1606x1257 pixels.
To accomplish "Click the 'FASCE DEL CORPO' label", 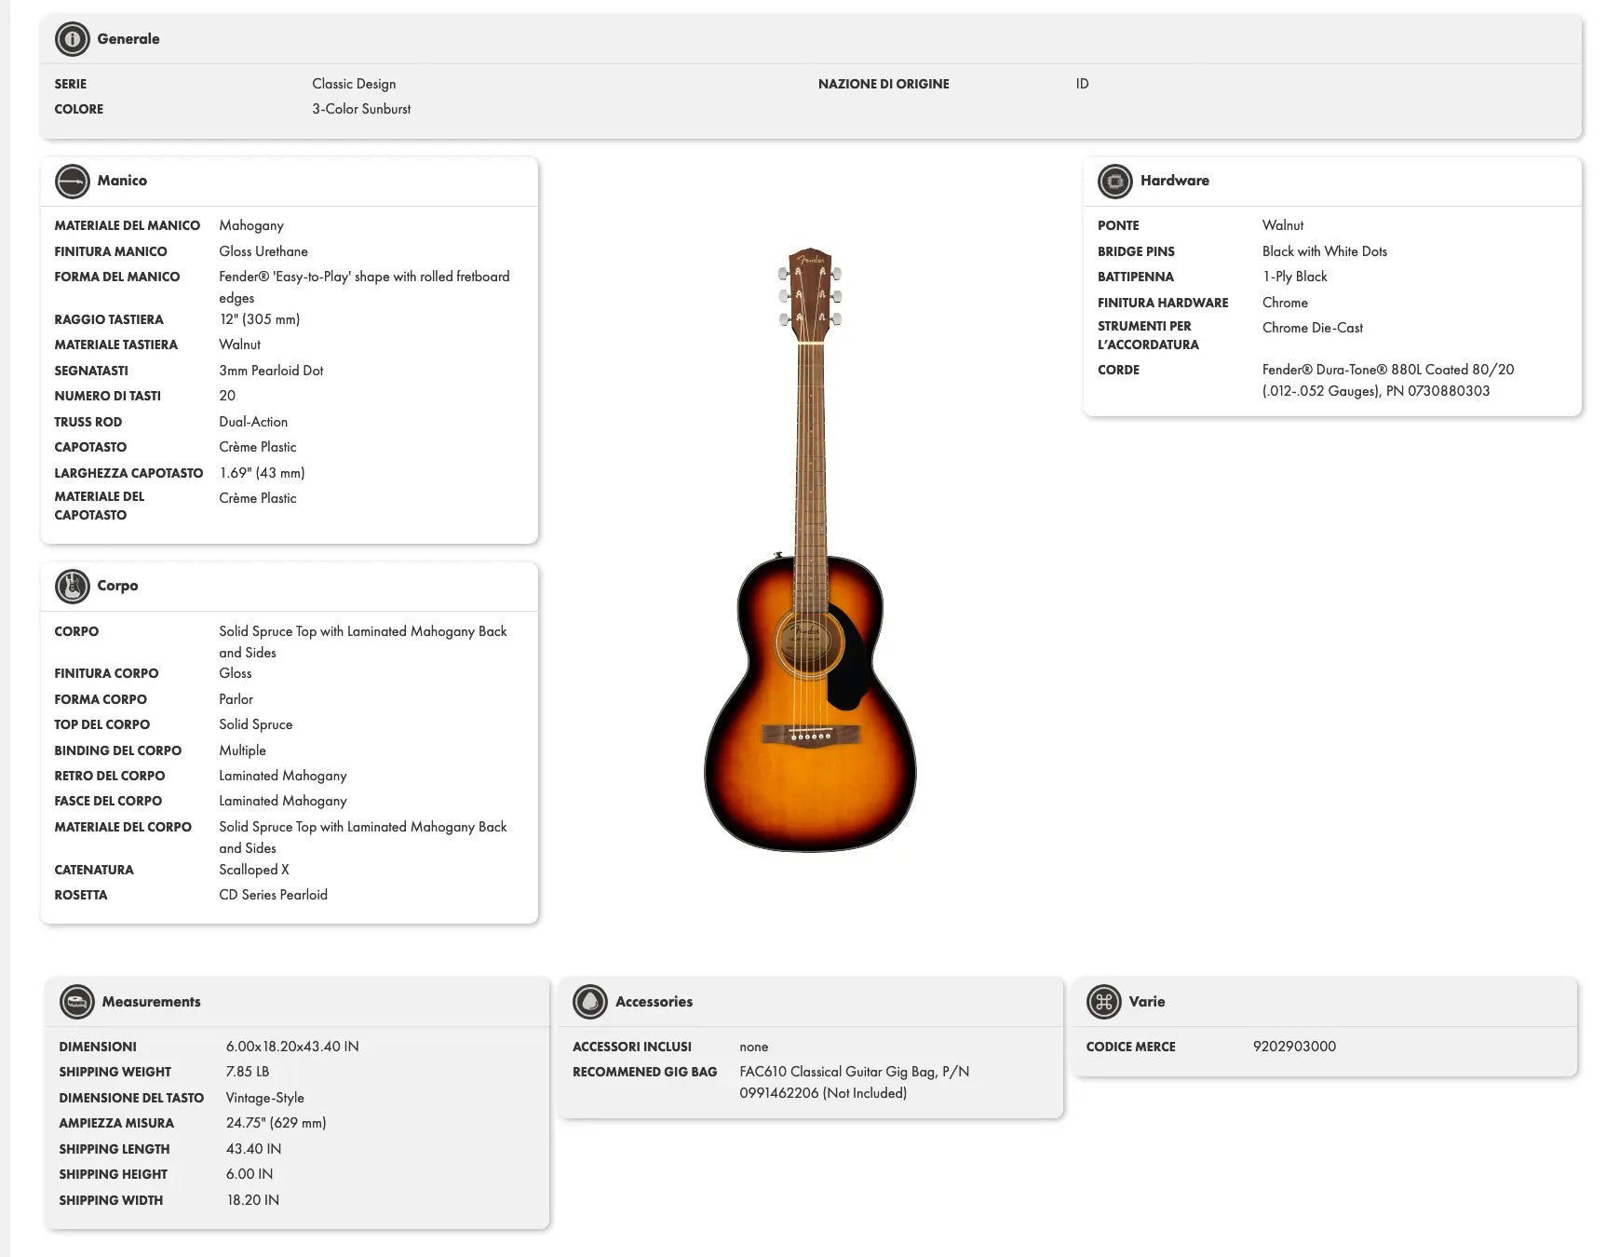I will (108, 801).
